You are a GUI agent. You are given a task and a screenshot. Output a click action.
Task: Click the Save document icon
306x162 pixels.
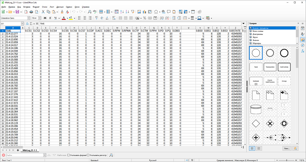tap(17, 12)
